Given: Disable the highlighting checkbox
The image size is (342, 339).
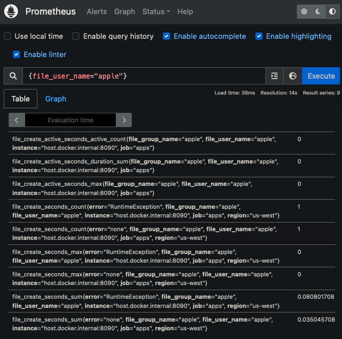Looking at the screenshot, I should tap(259, 36).
